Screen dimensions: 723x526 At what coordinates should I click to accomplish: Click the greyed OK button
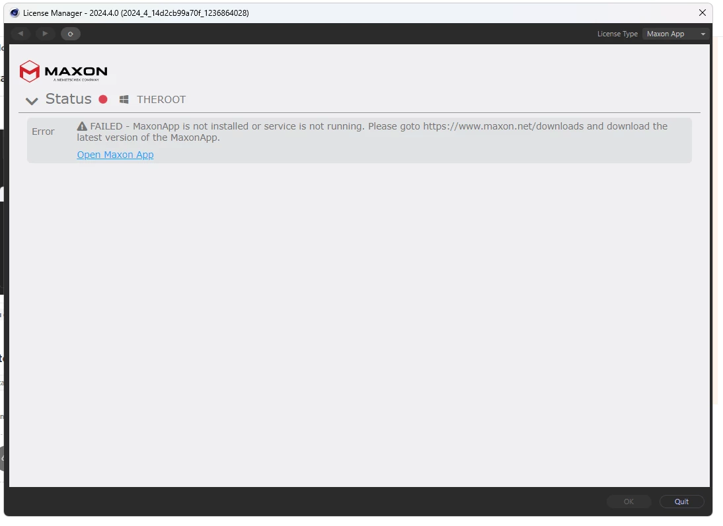click(x=628, y=502)
